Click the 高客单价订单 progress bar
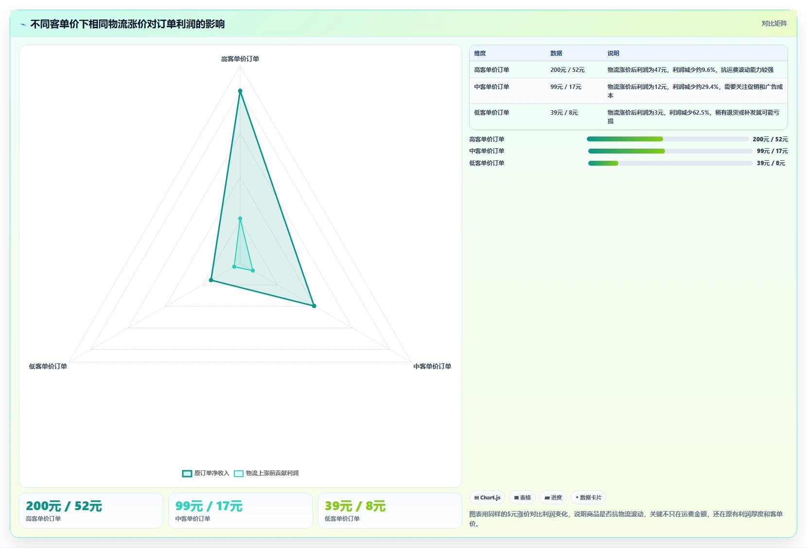The width and height of the screenshot is (807, 548). (x=667, y=139)
